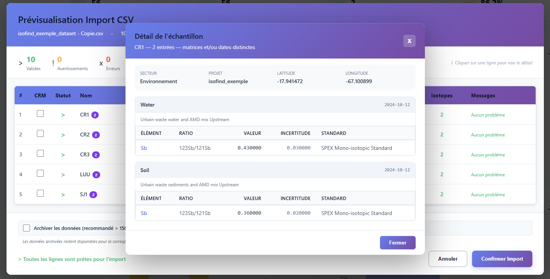Collapse the Soil matrix section
This screenshot has height=279, width=550.
274,170
